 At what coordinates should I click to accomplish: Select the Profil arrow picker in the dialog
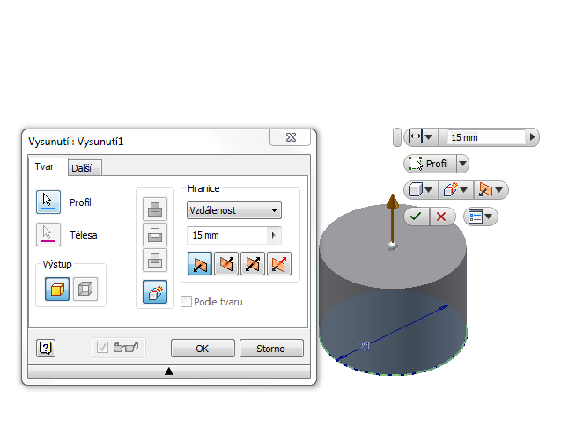pyautogui.click(x=48, y=202)
